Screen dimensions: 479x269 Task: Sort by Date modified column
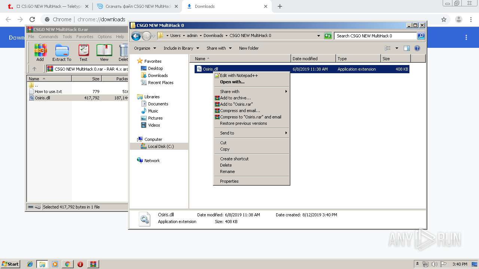pyautogui.click(x=313, y=59)
